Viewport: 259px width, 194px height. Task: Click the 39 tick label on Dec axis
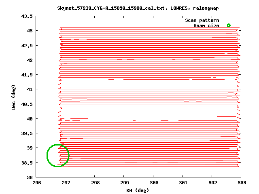pyautogui.click(x=30, y=148)
